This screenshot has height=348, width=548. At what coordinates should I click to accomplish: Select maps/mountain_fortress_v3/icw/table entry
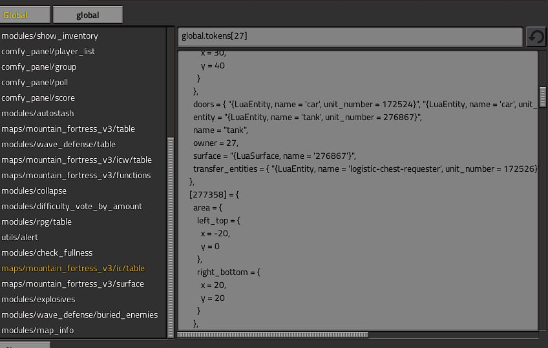(x=76, y=160)
